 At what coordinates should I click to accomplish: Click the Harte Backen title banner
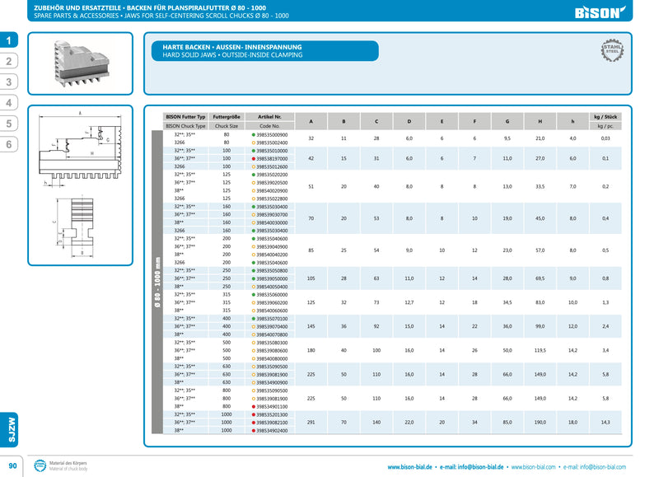262,51
